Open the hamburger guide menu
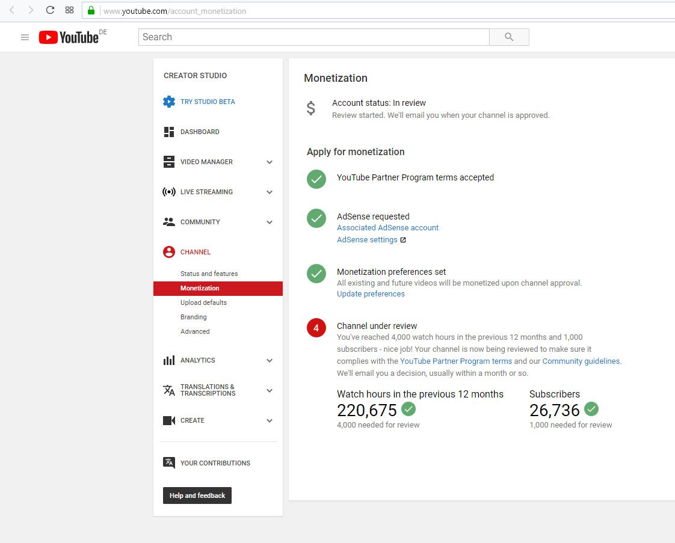Viewport: 675px width, 543px height. point(25,37)
